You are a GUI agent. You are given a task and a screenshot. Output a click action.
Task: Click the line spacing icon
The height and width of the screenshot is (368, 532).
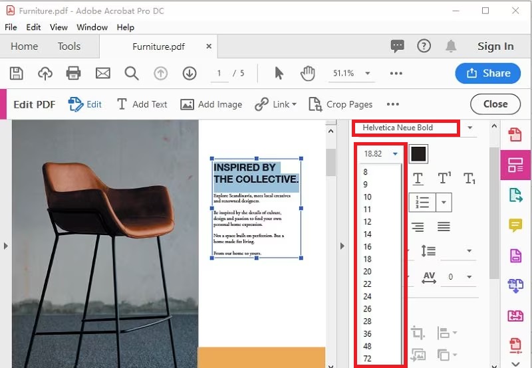[x=428, y=251]
